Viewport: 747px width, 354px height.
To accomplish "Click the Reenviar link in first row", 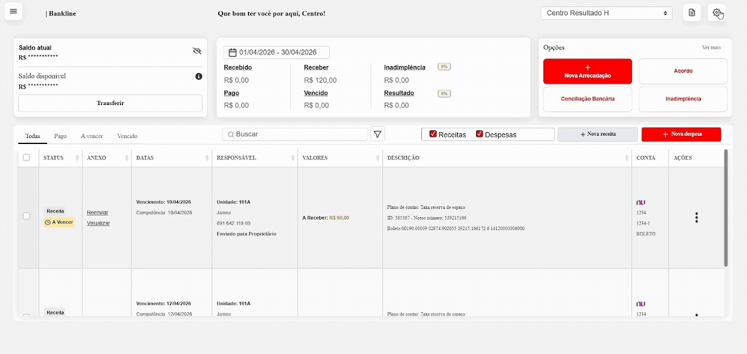I will click(x=97, y=212).
